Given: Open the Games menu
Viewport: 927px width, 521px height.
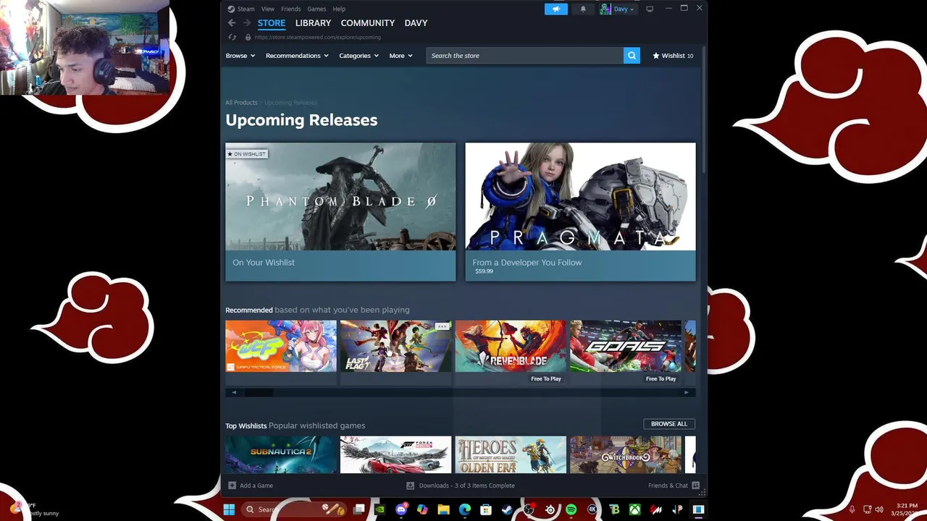Looking at the screenshot, I should [x=316, y=9].
